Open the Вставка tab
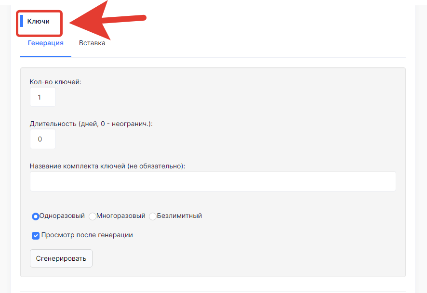427x293 pixels. [x=92, y=43]
